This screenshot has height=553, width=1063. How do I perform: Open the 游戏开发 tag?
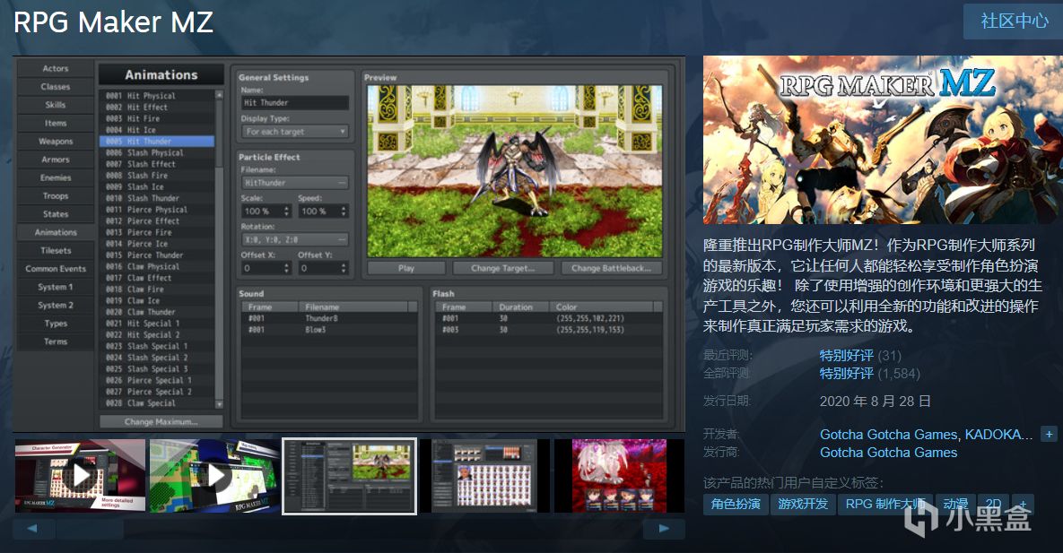[803, 505]
